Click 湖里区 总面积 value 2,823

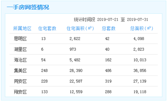(139, 49)
